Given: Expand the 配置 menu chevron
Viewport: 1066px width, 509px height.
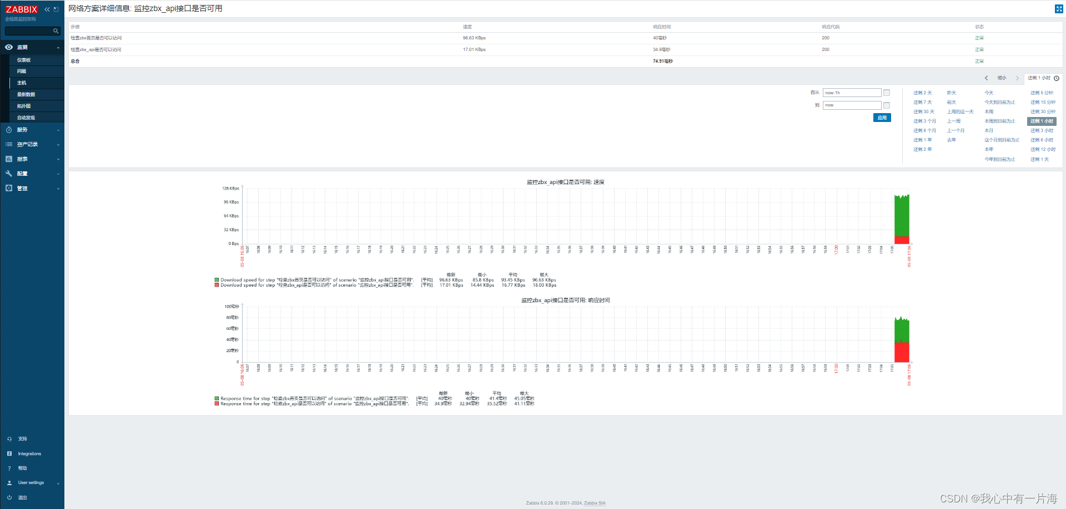Looking at the screenshot, I should pyautogui.click(x=58, y=174).
